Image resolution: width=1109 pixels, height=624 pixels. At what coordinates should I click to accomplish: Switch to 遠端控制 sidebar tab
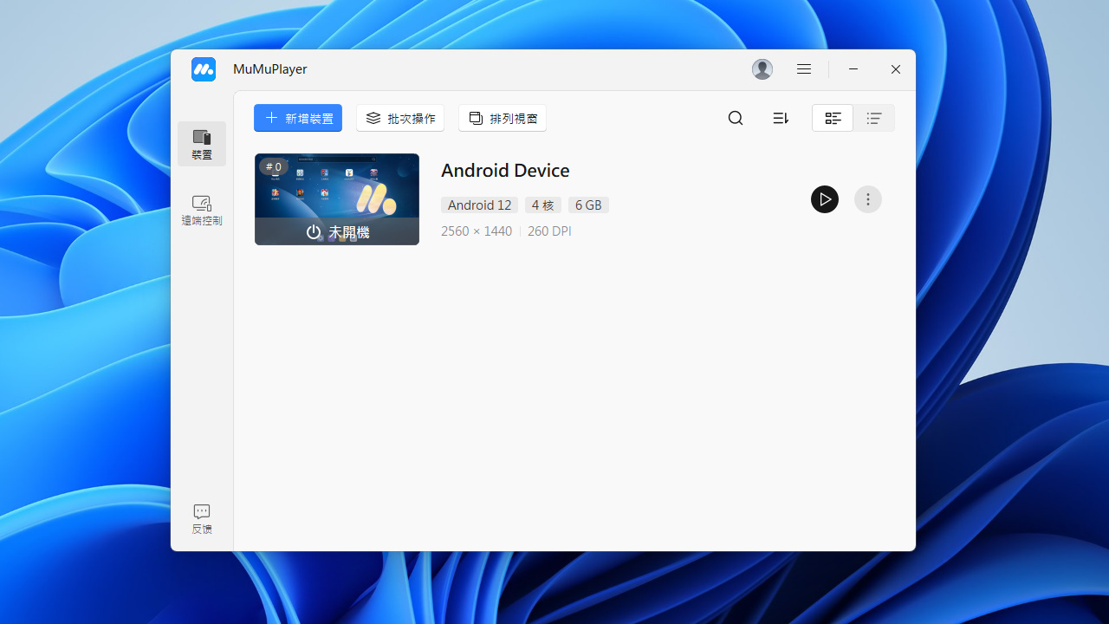[x=202, y=211]
